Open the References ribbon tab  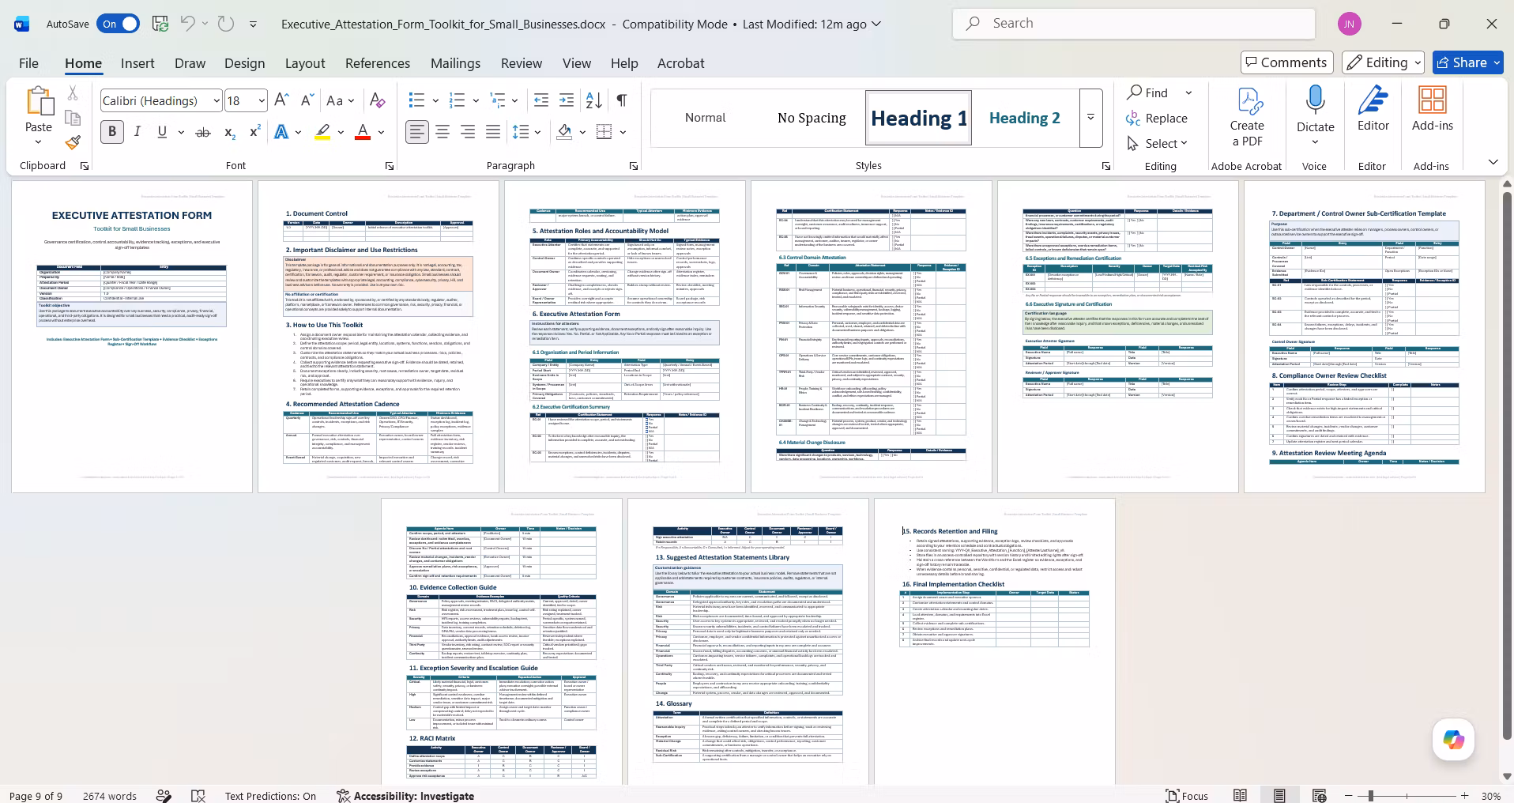[x=377, y=63]
